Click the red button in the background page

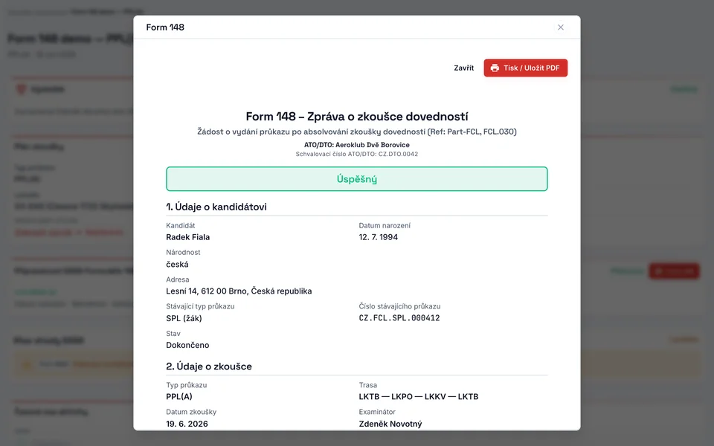[674, 271]
